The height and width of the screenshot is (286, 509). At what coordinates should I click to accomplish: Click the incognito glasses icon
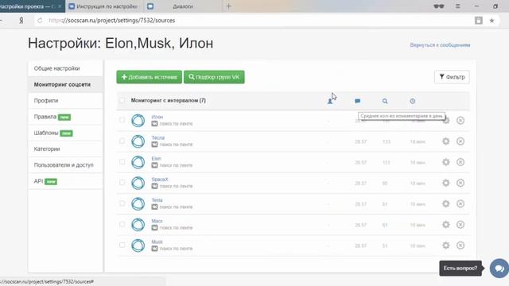(x=439, y=6)
